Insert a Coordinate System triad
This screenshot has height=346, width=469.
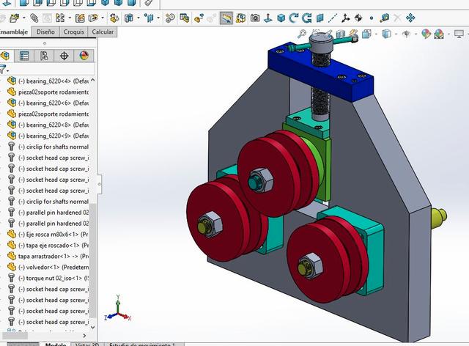pyautogui.click(x=345, y=18)
